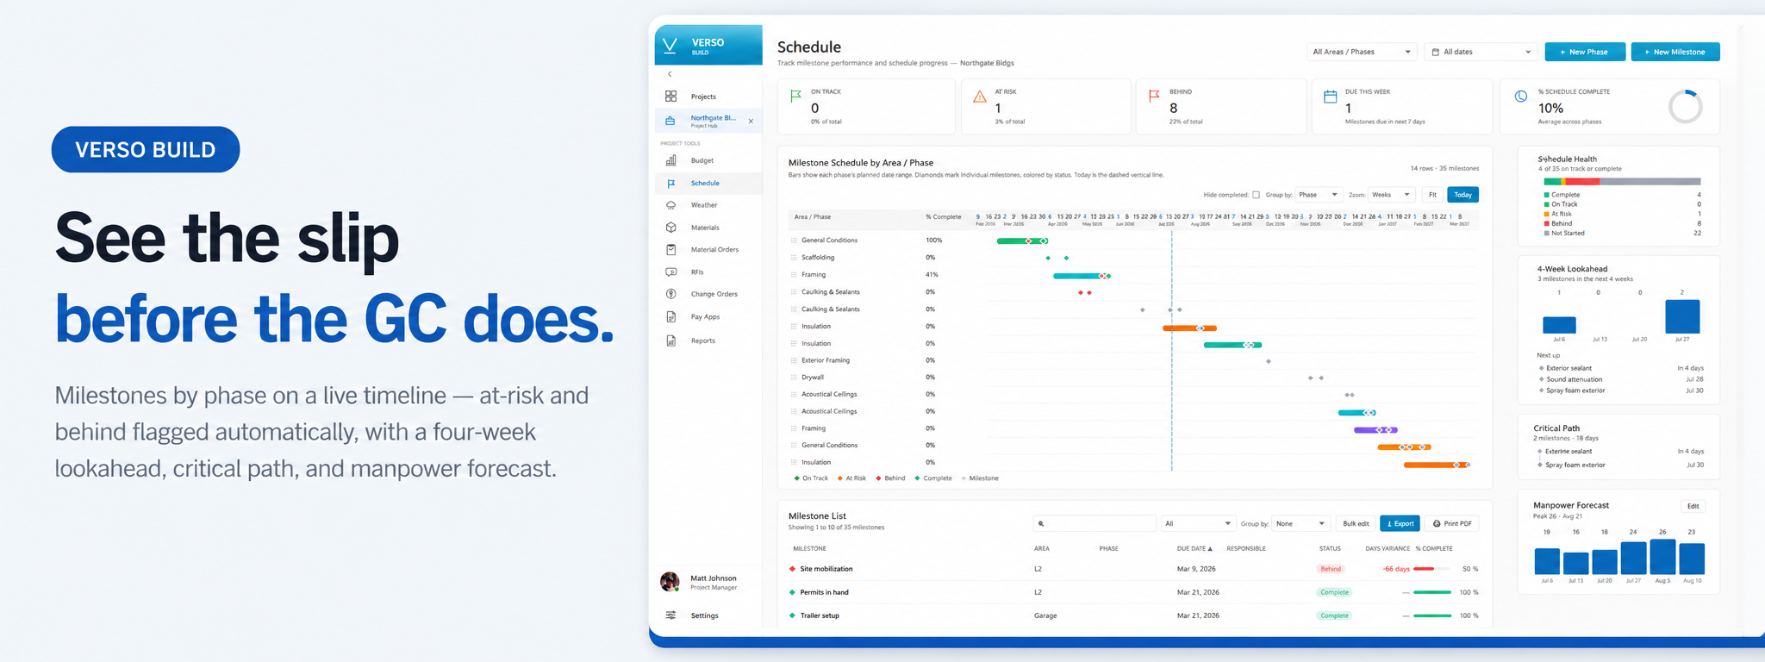Click the Bulk edit button

tap(1356, 523)
